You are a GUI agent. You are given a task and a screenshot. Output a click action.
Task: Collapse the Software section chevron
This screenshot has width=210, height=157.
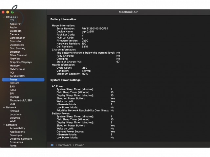click(x=4, y=125)
